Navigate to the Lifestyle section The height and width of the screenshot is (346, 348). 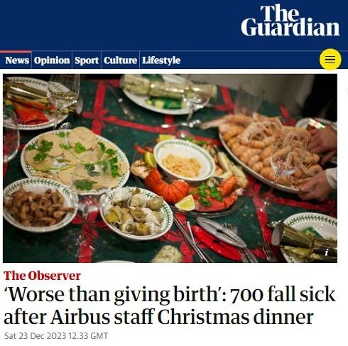(x=161, y=60)
